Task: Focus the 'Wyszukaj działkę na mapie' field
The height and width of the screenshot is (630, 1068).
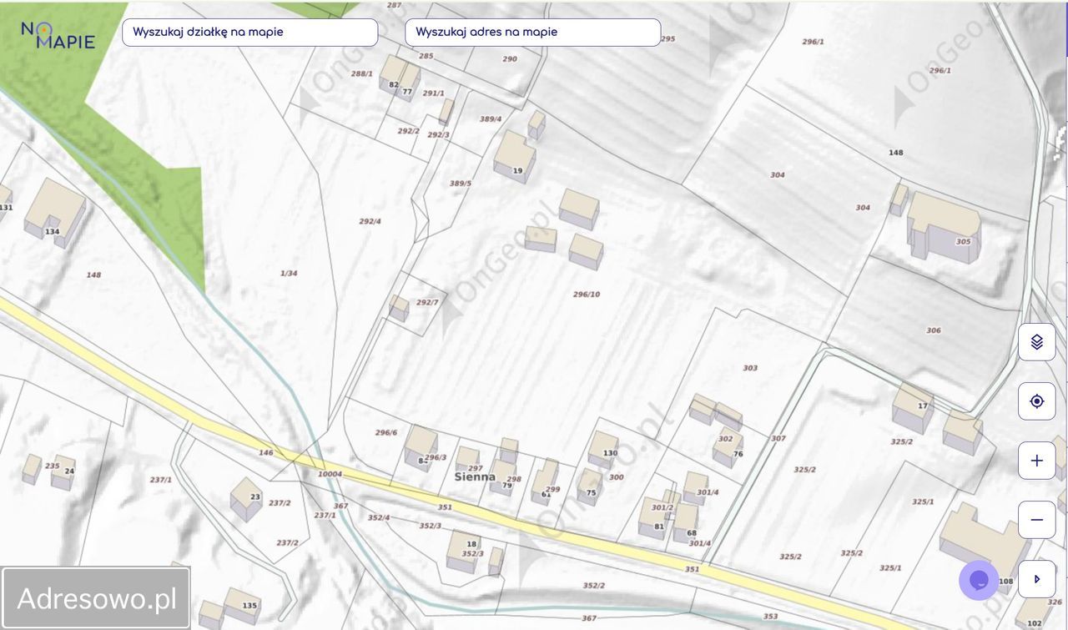Action: 249,33
